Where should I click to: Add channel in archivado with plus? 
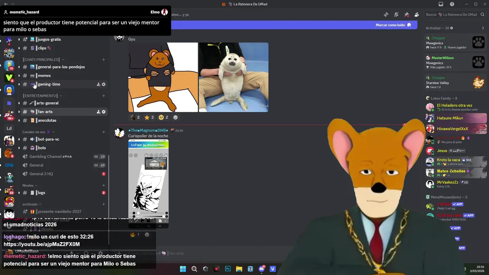pos(104,204)
